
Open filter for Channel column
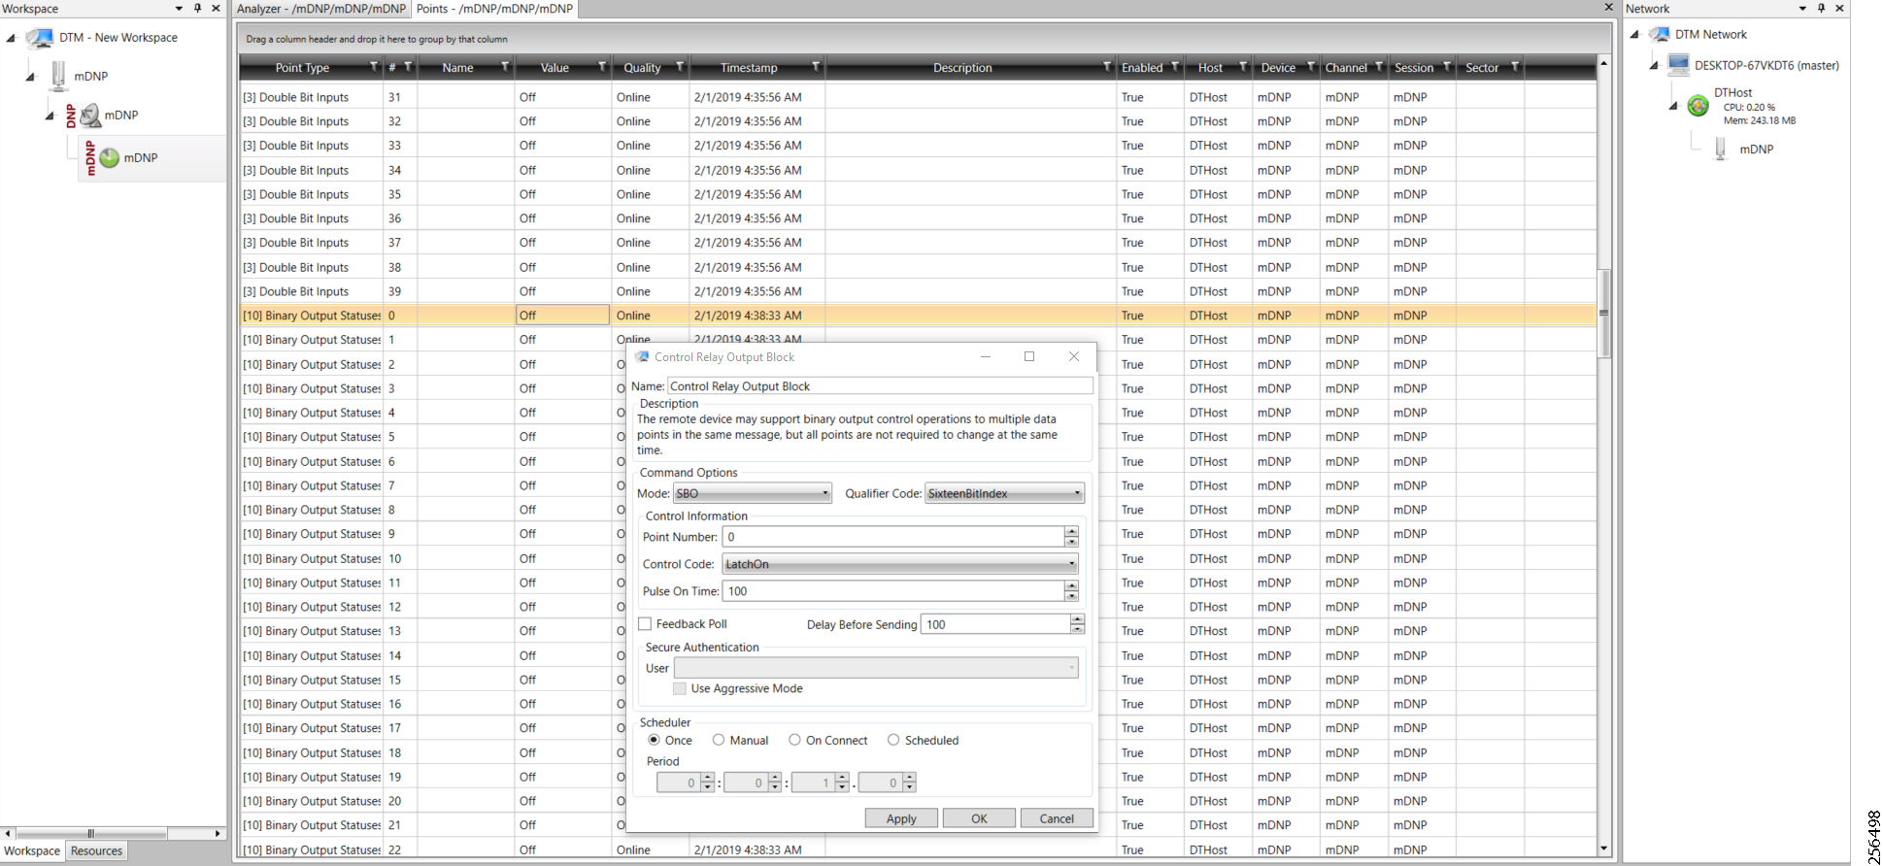[1379, 67]
